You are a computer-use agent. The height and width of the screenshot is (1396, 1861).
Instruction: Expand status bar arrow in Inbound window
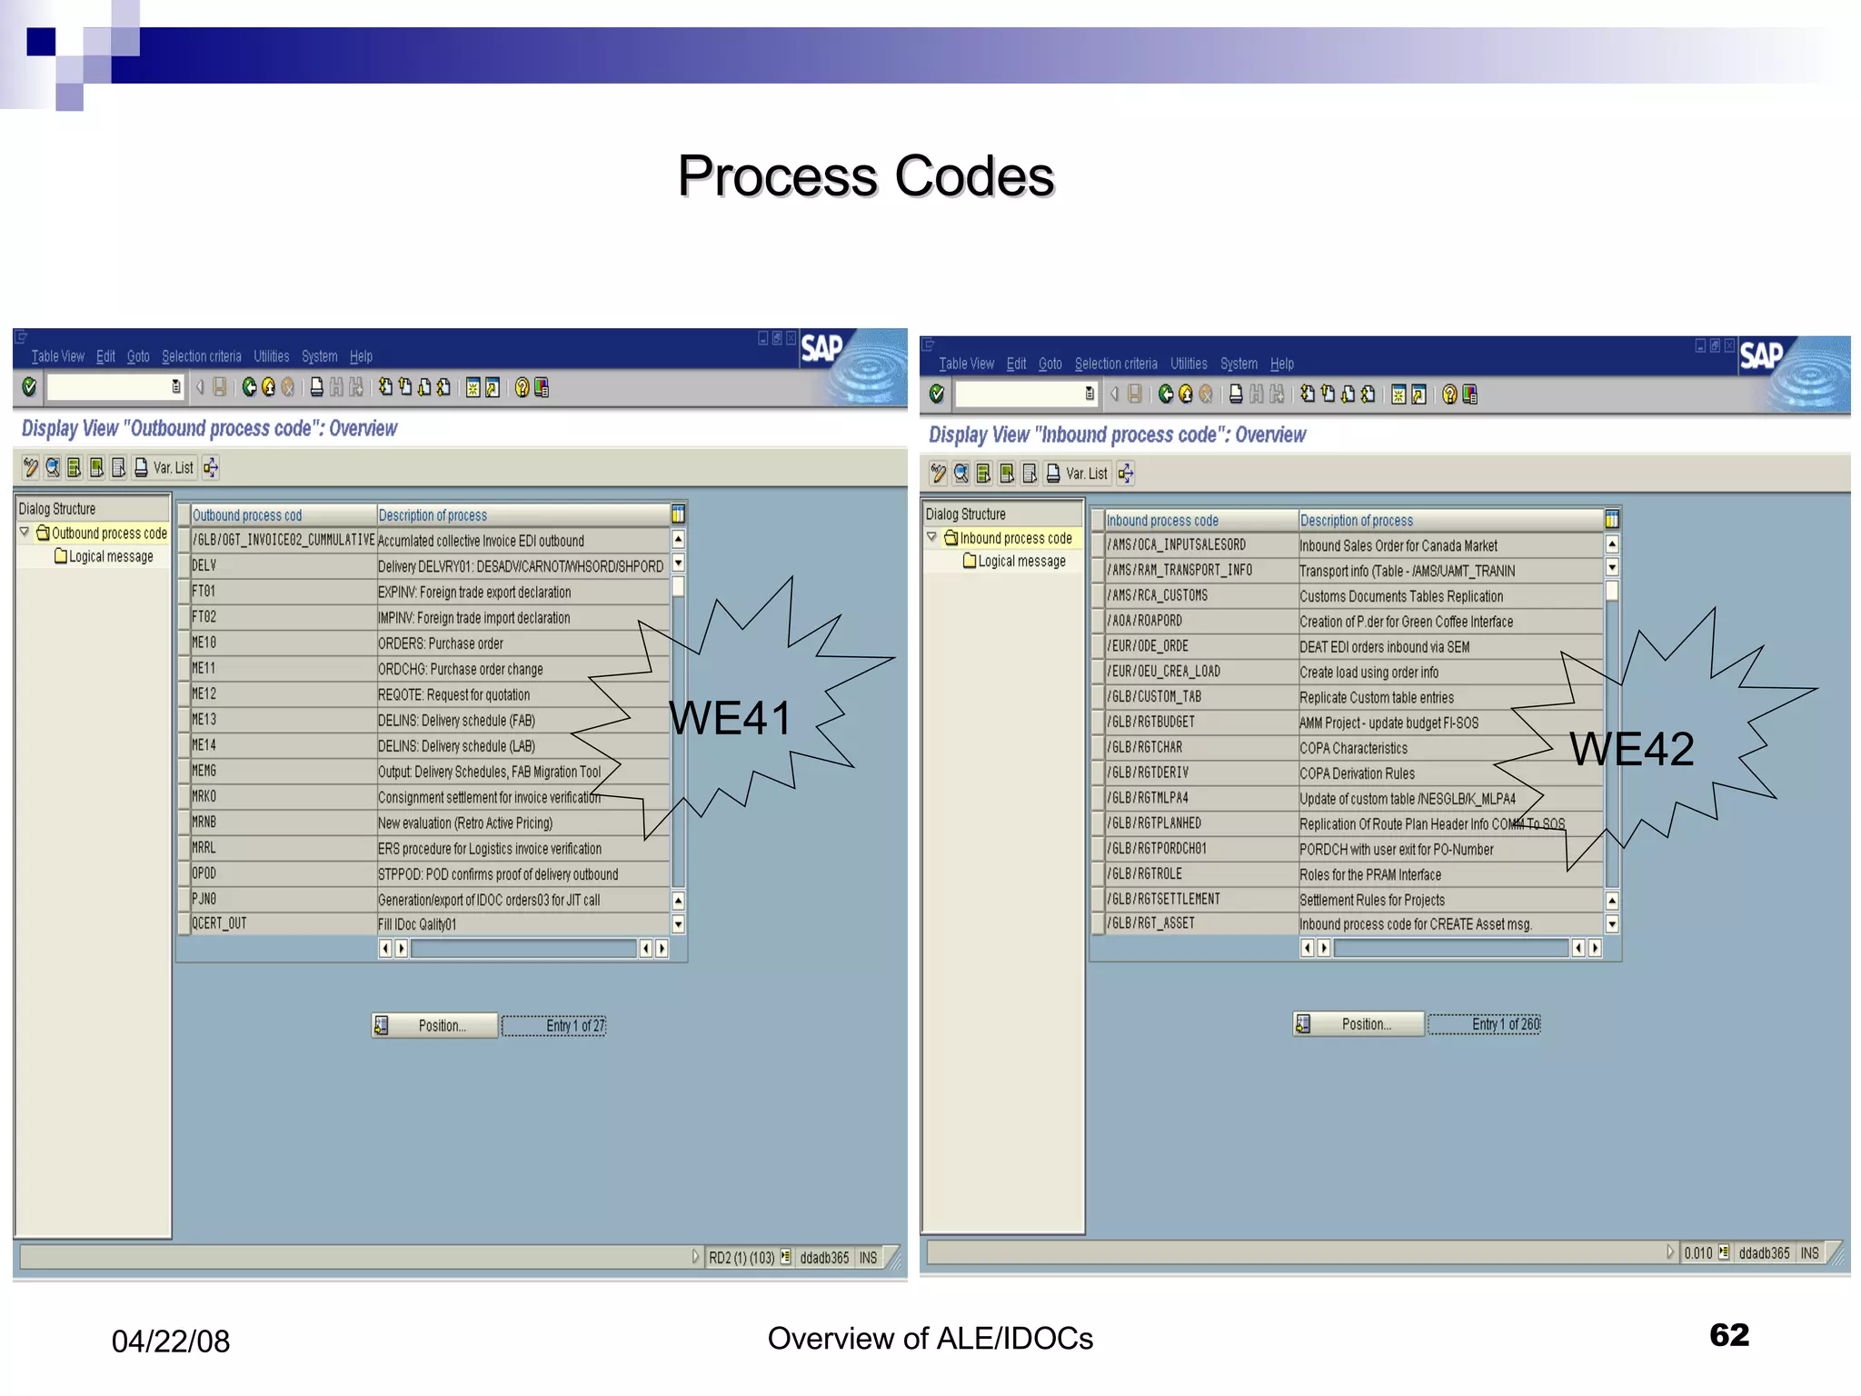coord(1669,1252)
